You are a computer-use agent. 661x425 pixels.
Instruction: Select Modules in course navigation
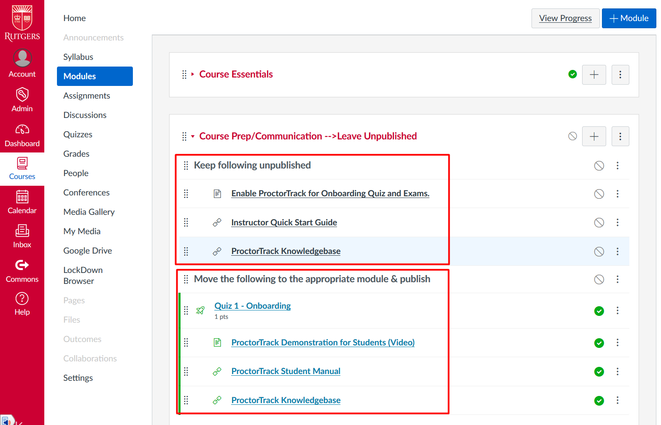(95, 76)
